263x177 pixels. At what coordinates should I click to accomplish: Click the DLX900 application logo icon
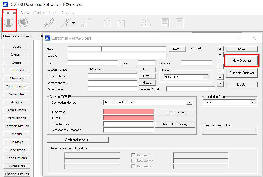(5, 4)
